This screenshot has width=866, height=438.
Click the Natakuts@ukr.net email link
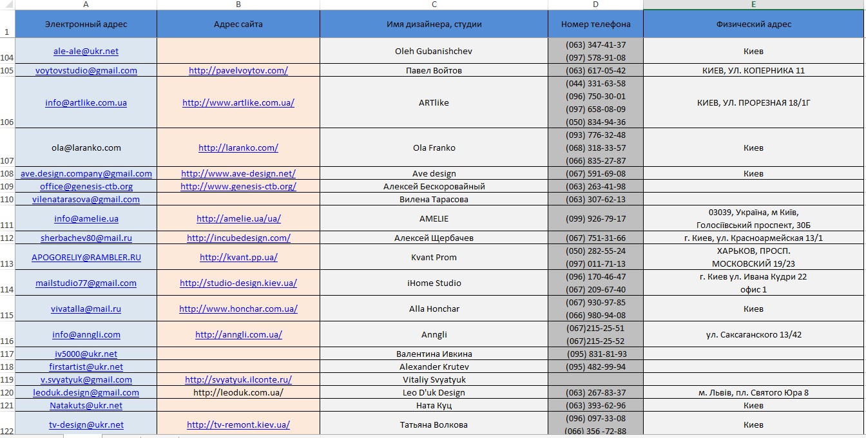(x=86, y=406)
